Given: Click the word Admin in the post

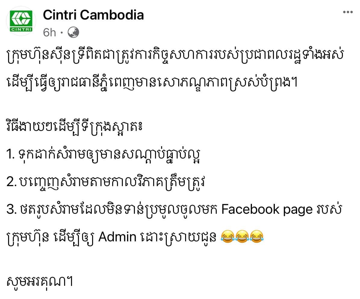Looking at the screenshot, I should [x=117, y=237].
